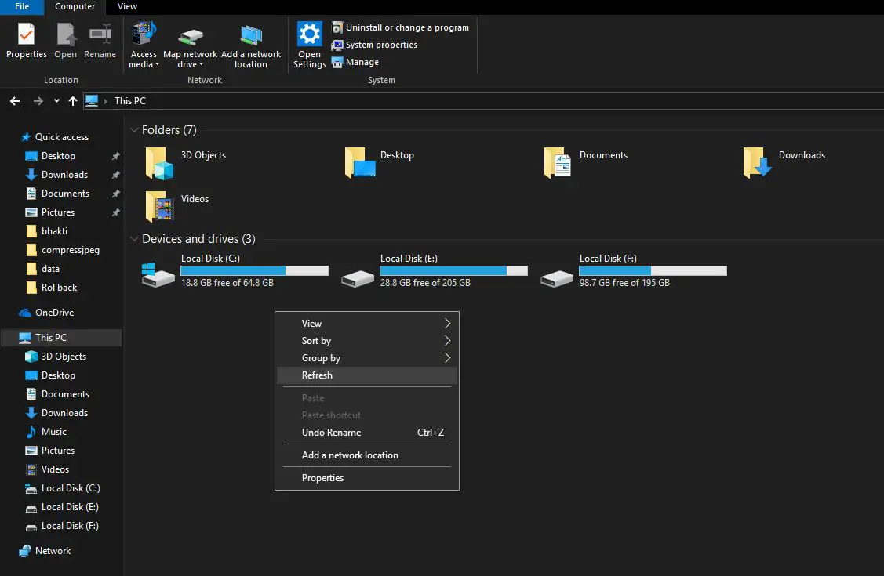Select the Desktop folder icon in main pane

359,163
